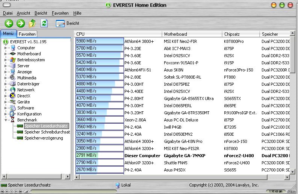
Task: Sort by the CPU column header
Action: coord(118,34)
